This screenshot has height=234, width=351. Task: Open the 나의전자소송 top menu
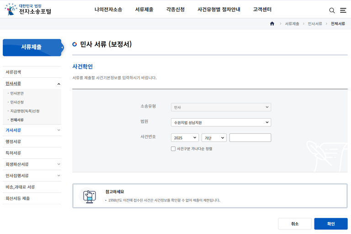[x=108, y=10]
